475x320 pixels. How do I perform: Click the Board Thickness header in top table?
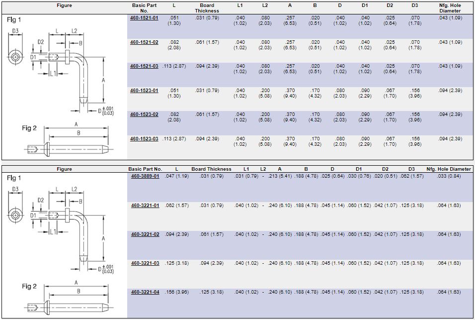[x=207, y=7]
